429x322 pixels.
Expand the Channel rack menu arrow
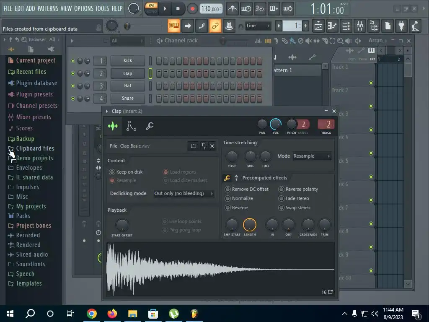[72, 41]
